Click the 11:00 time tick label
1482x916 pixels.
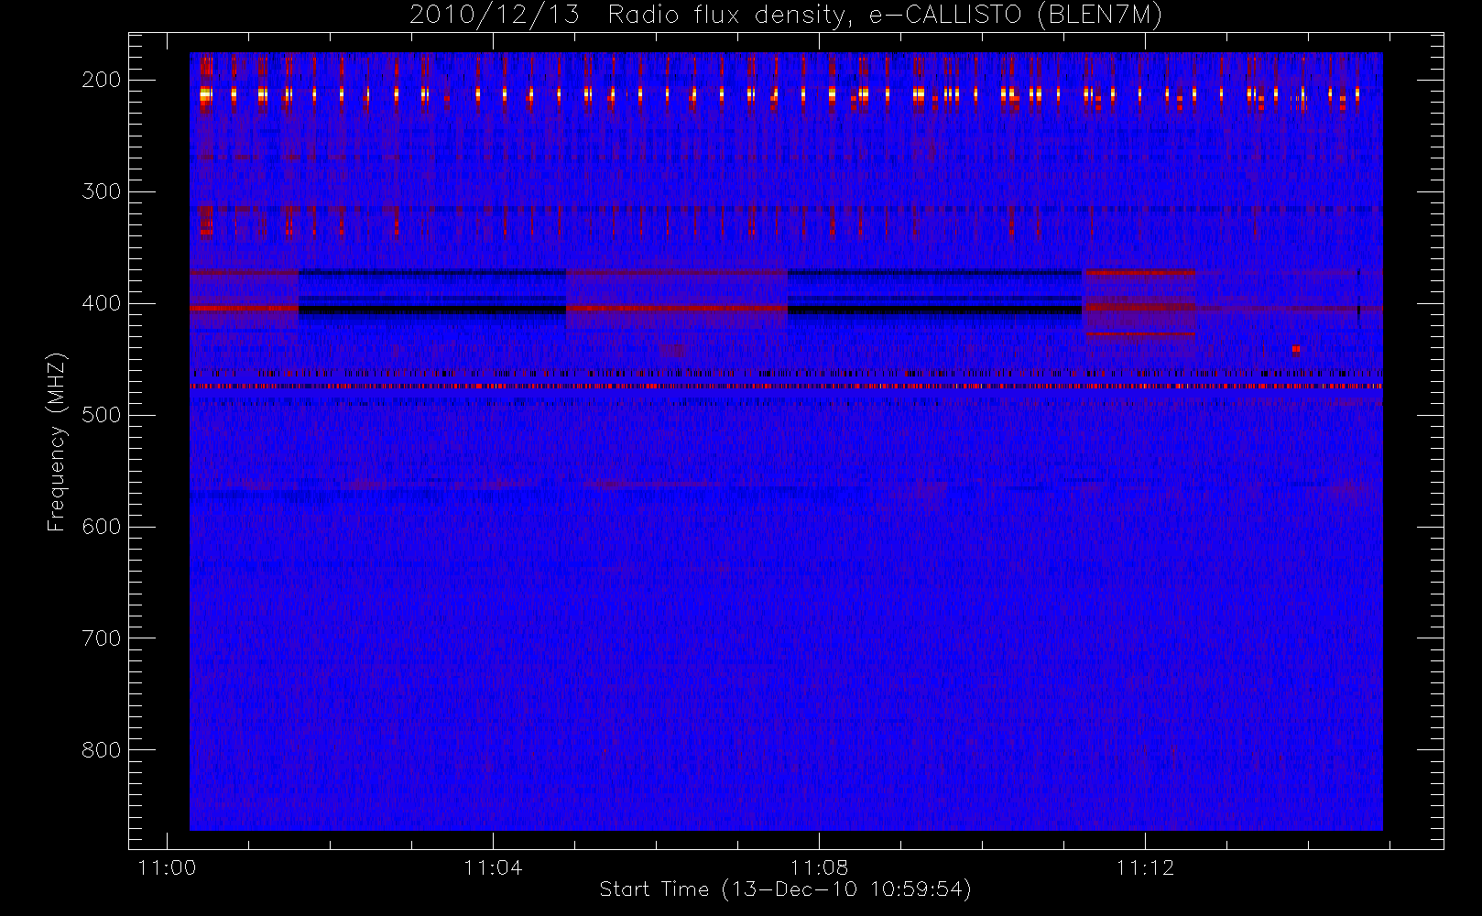pyautogui.click(x=167, y=867)
